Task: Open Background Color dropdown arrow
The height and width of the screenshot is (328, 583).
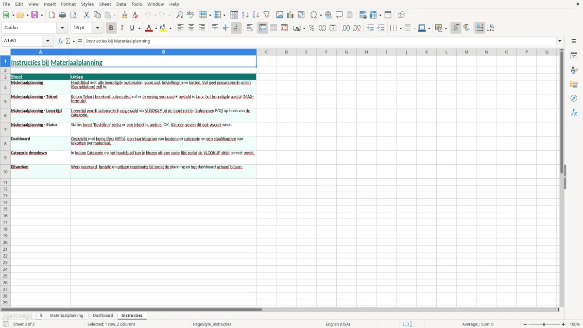Action: tap(170, 28)
